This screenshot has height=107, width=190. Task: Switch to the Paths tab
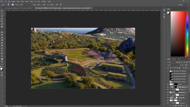tap(179, 59)
